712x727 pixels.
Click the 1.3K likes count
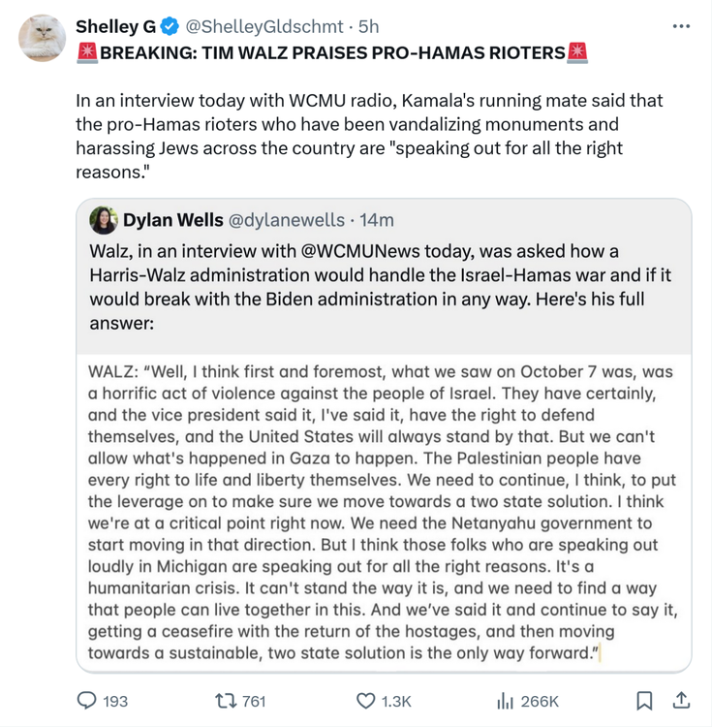pos(397,701)
